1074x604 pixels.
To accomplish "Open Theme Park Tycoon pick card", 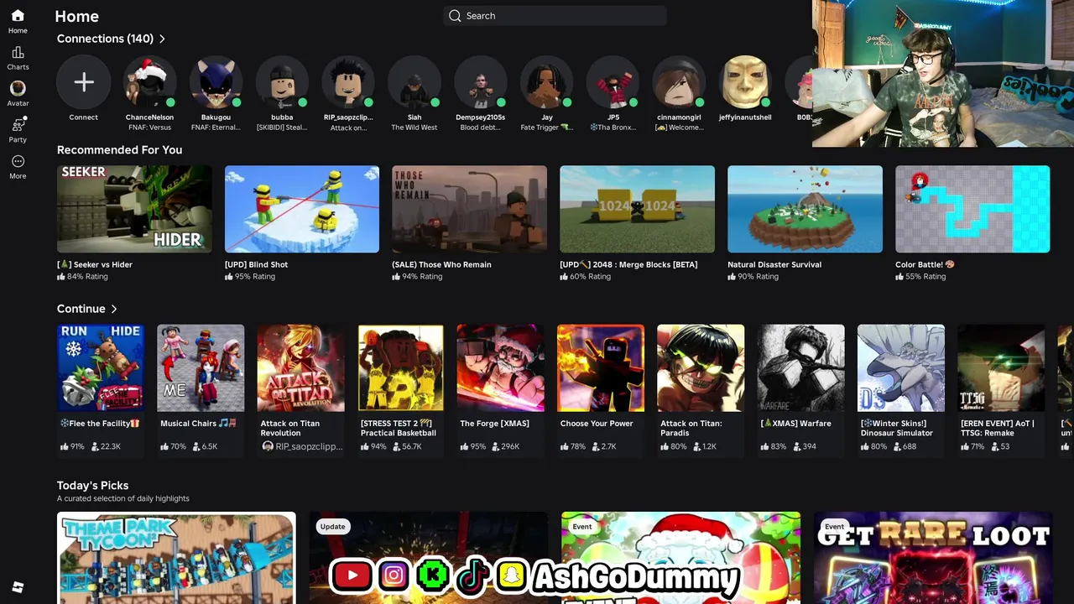I will [176, 558].
